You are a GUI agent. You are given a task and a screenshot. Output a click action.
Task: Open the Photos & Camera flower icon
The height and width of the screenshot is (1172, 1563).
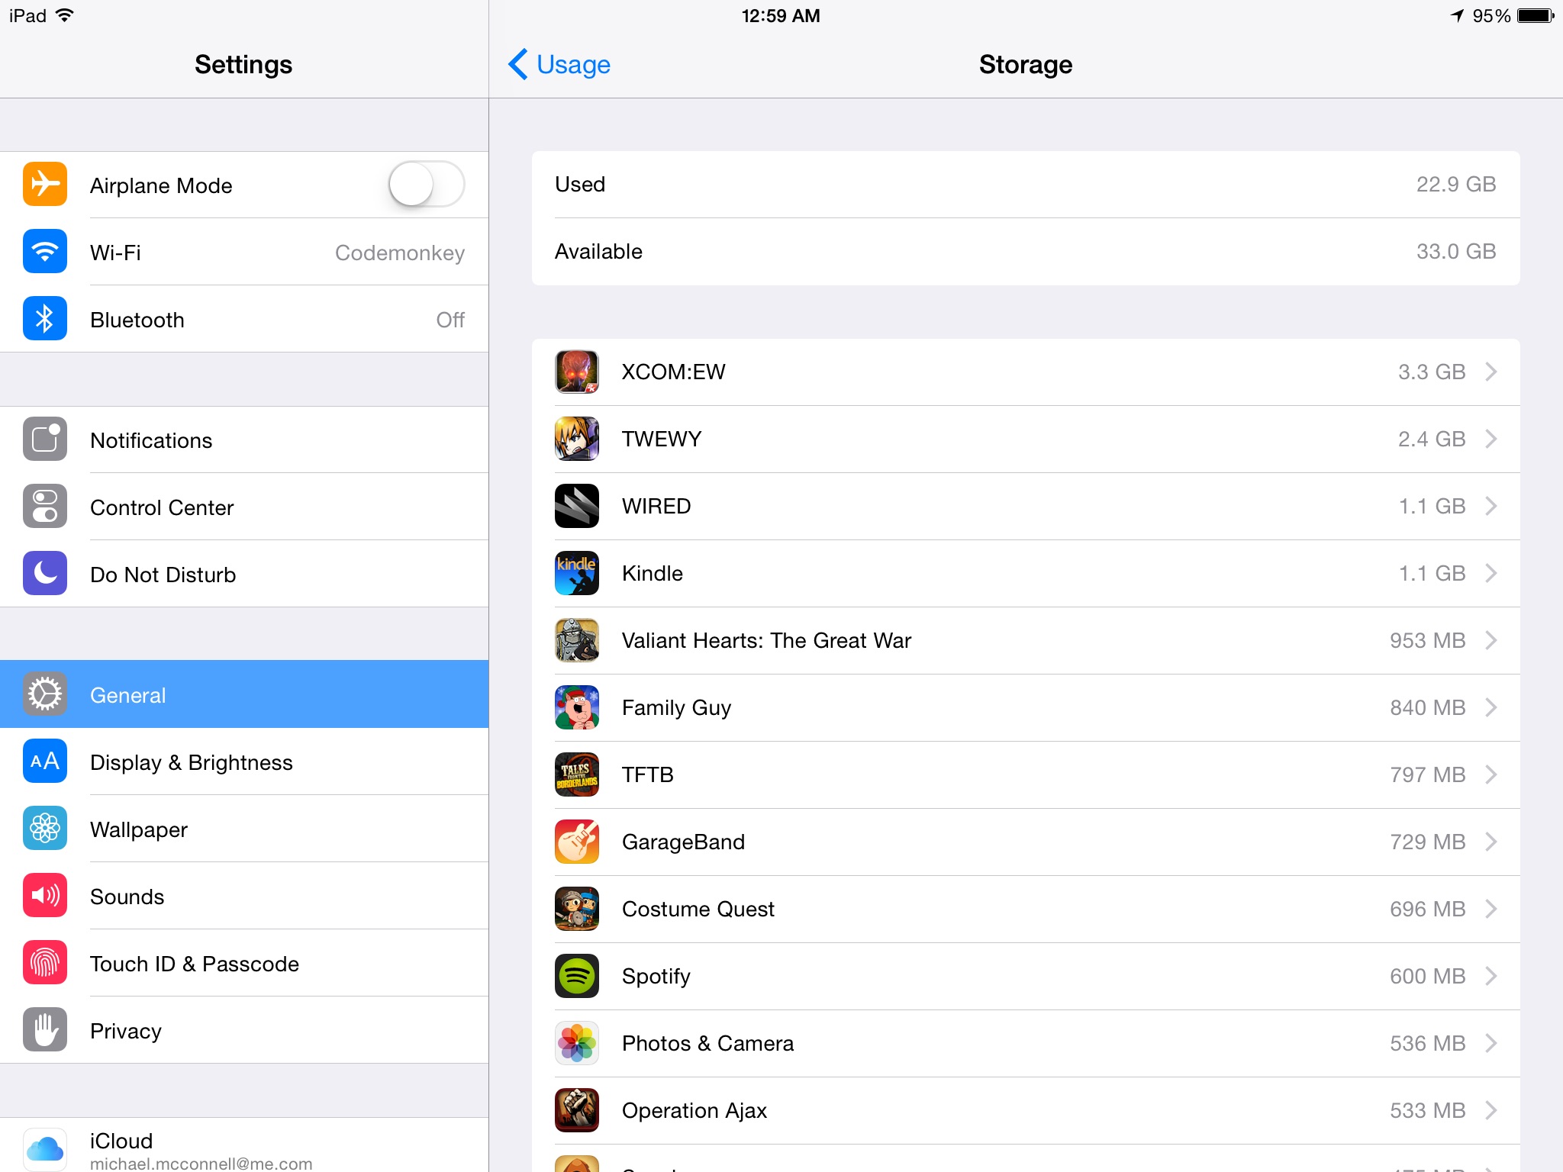[x=576, y=1043]
